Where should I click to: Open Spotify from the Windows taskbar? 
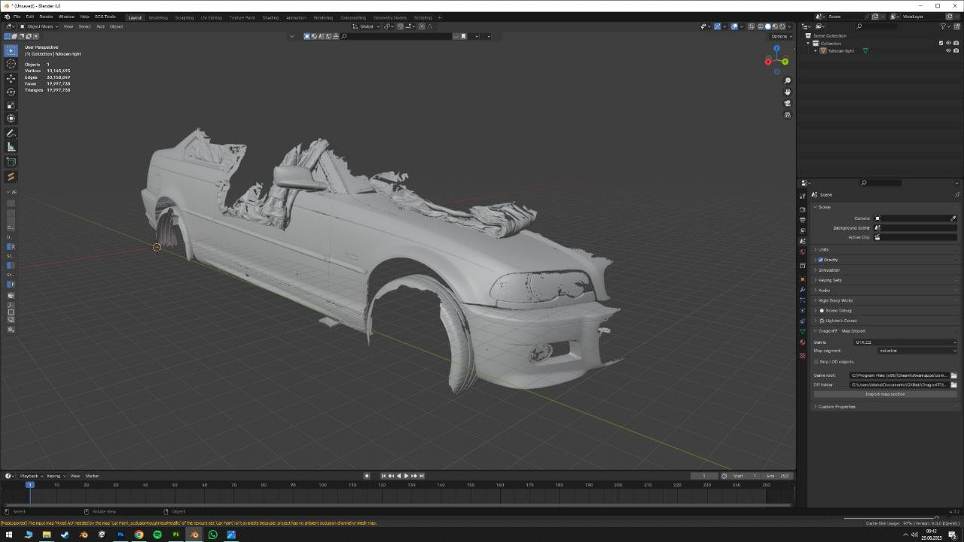tap(157, 534)
